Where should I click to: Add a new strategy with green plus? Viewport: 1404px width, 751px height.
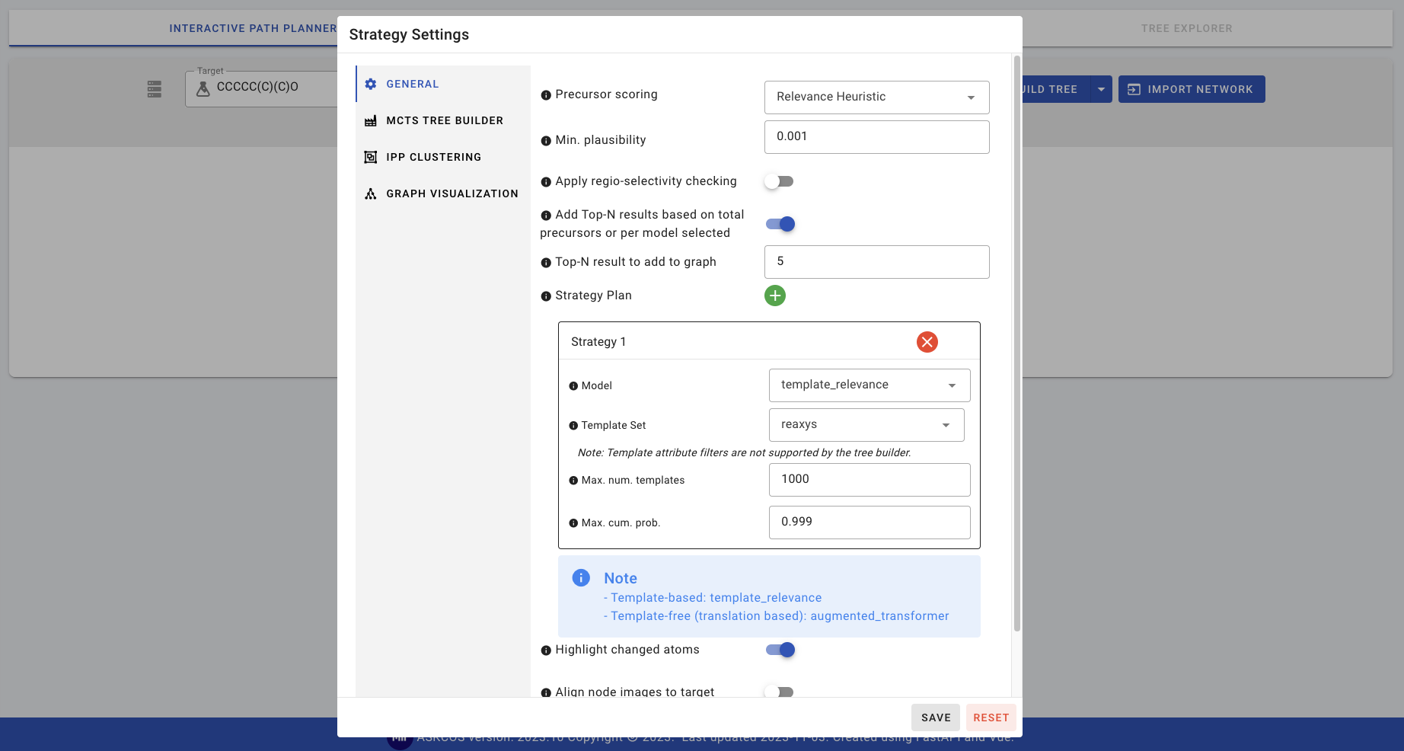click(775, 296)
